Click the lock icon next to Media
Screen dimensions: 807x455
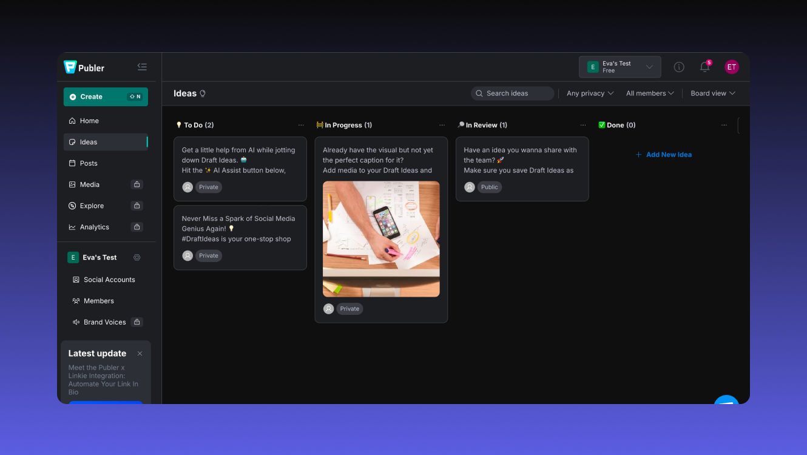[x=137, y=184]
